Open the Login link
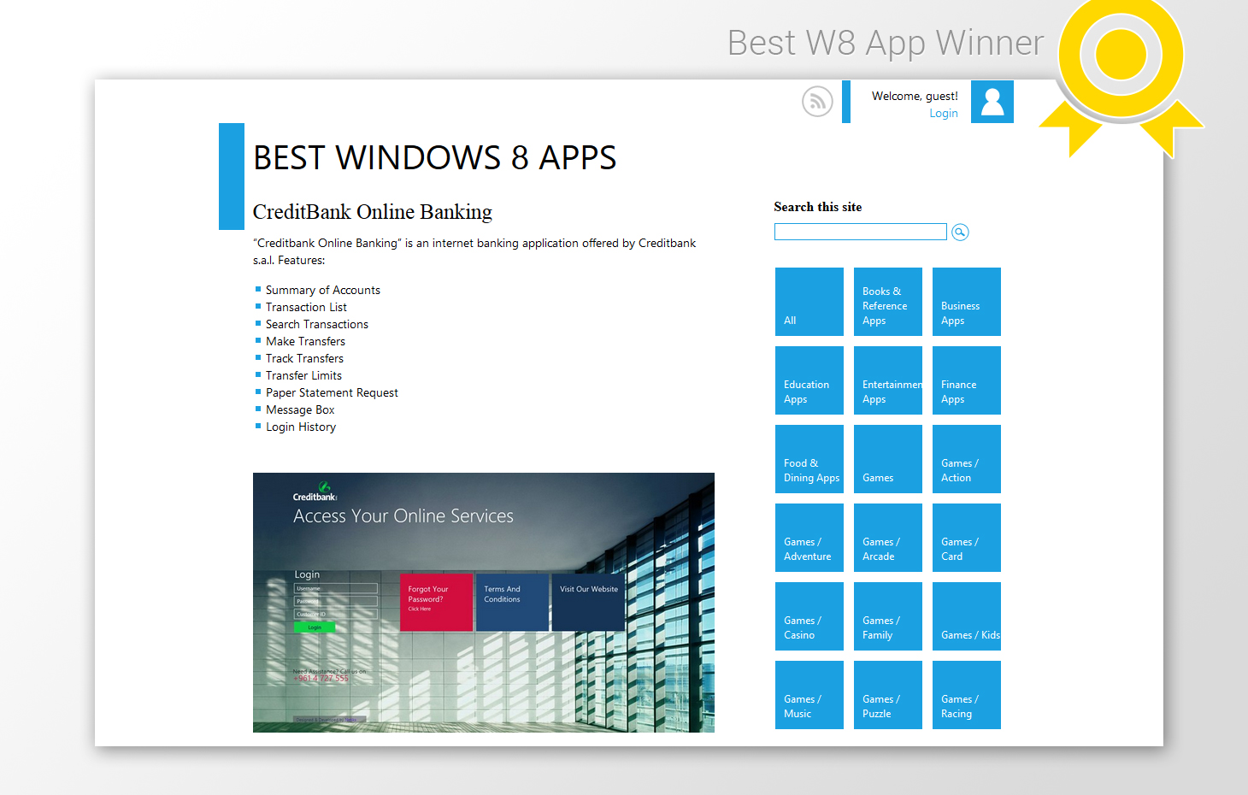Viewport: 1248px width, 795px height. [x=944, y=114]
